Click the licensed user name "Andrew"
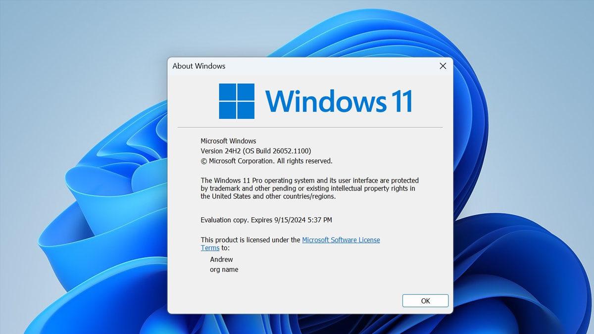This screenshot has width=594, height=334. pos(221,259)
